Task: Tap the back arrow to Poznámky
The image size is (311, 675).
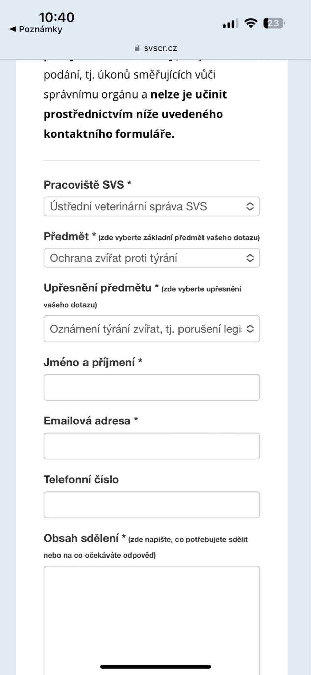Action: 13,29
